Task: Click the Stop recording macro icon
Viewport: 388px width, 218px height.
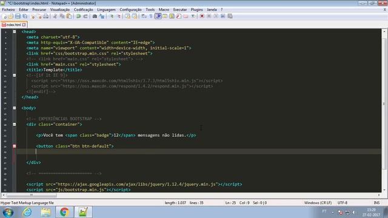Action: [209, 16]
